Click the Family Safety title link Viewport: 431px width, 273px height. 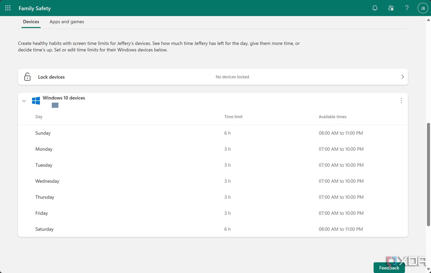34,8
